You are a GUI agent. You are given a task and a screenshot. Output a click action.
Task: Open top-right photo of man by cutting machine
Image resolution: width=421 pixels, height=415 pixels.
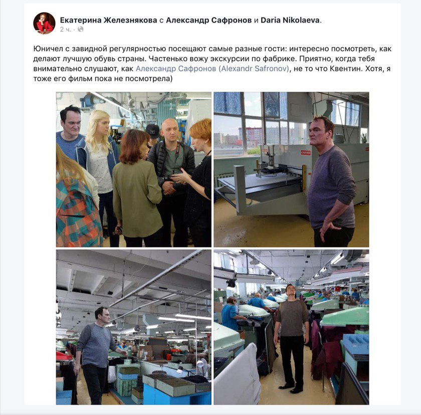pyautogui.click(x=291, y=169)
